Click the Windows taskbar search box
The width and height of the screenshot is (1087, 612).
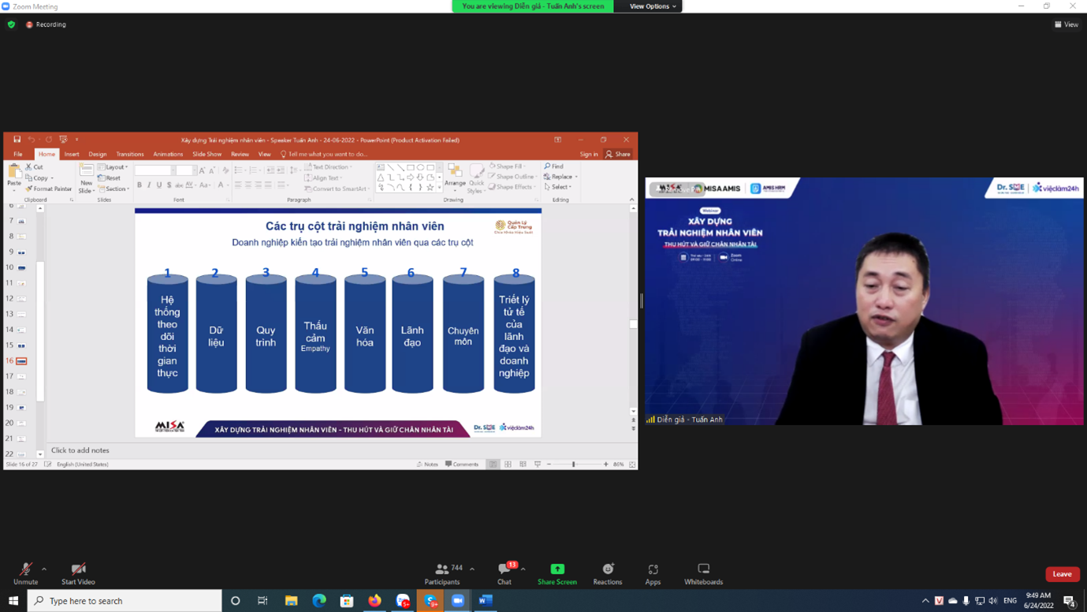[x=126, y=601]
